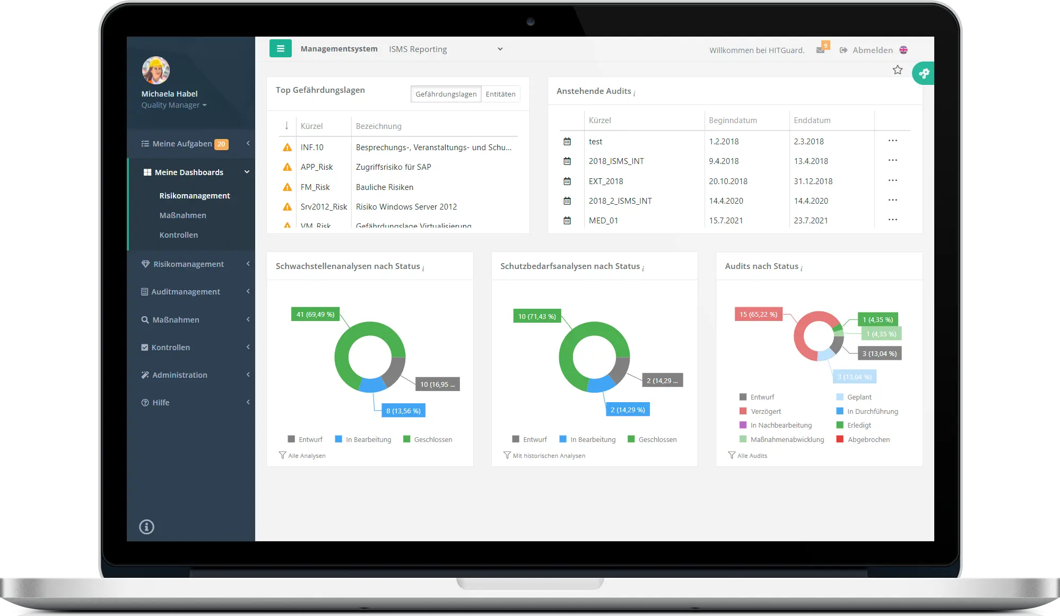Image resolution: width=1060 pixels, height=616 pixels.
Task: Switch to the Entitäten tab
Action: click(x=500, y=94)
